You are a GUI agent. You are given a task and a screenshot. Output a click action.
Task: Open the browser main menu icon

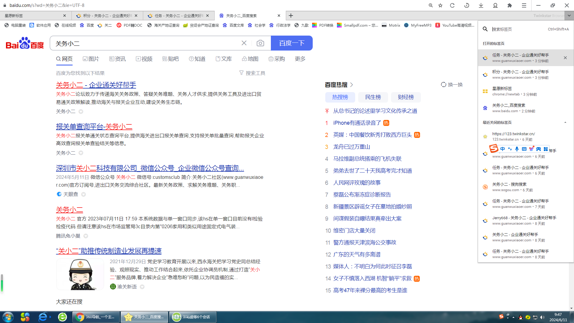(524, 5)
